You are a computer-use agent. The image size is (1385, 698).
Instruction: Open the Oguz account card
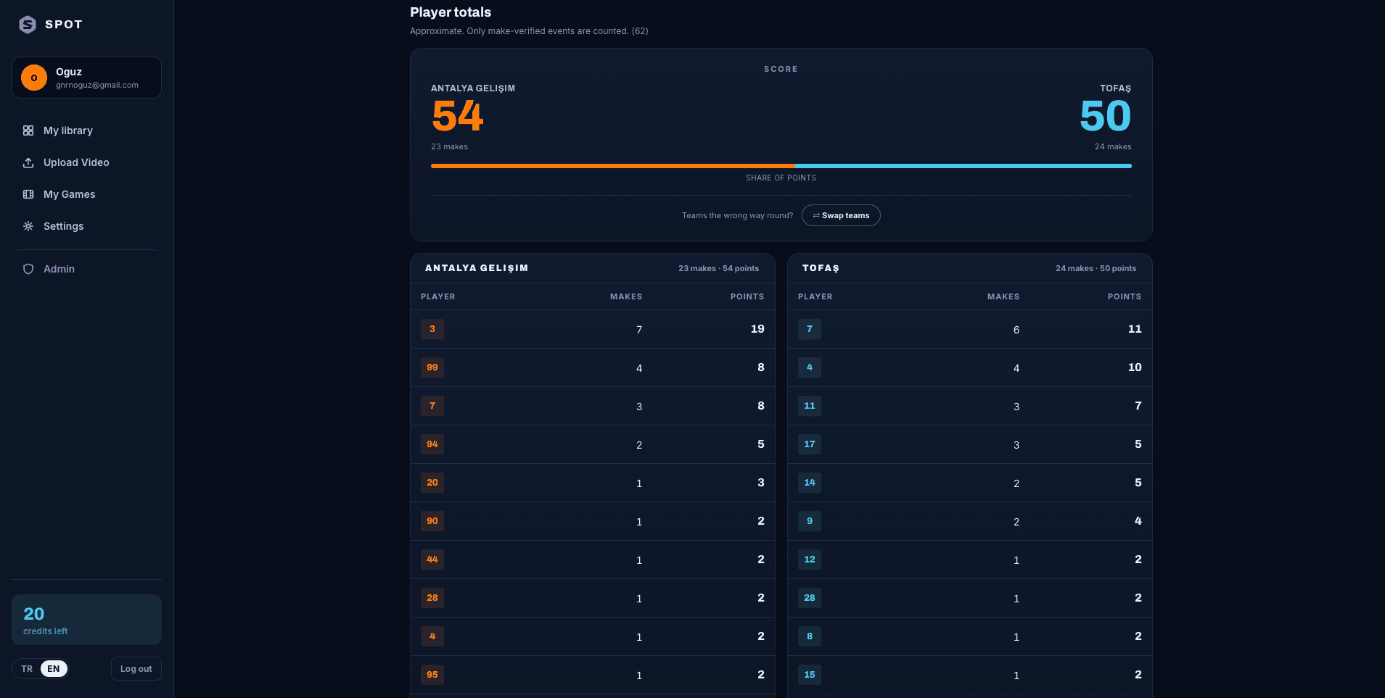click(x=86, y=78)
